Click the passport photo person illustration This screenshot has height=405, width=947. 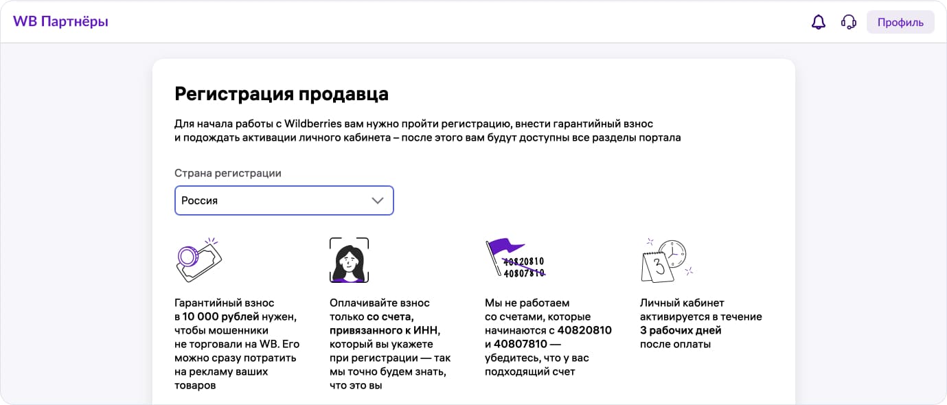click(350, 259)
